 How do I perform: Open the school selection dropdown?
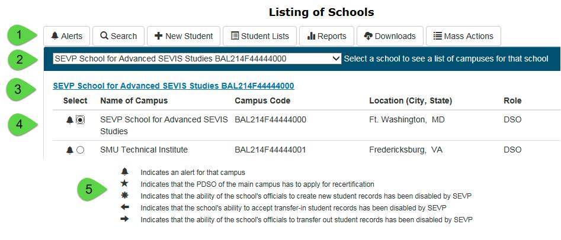pos(197,59)
